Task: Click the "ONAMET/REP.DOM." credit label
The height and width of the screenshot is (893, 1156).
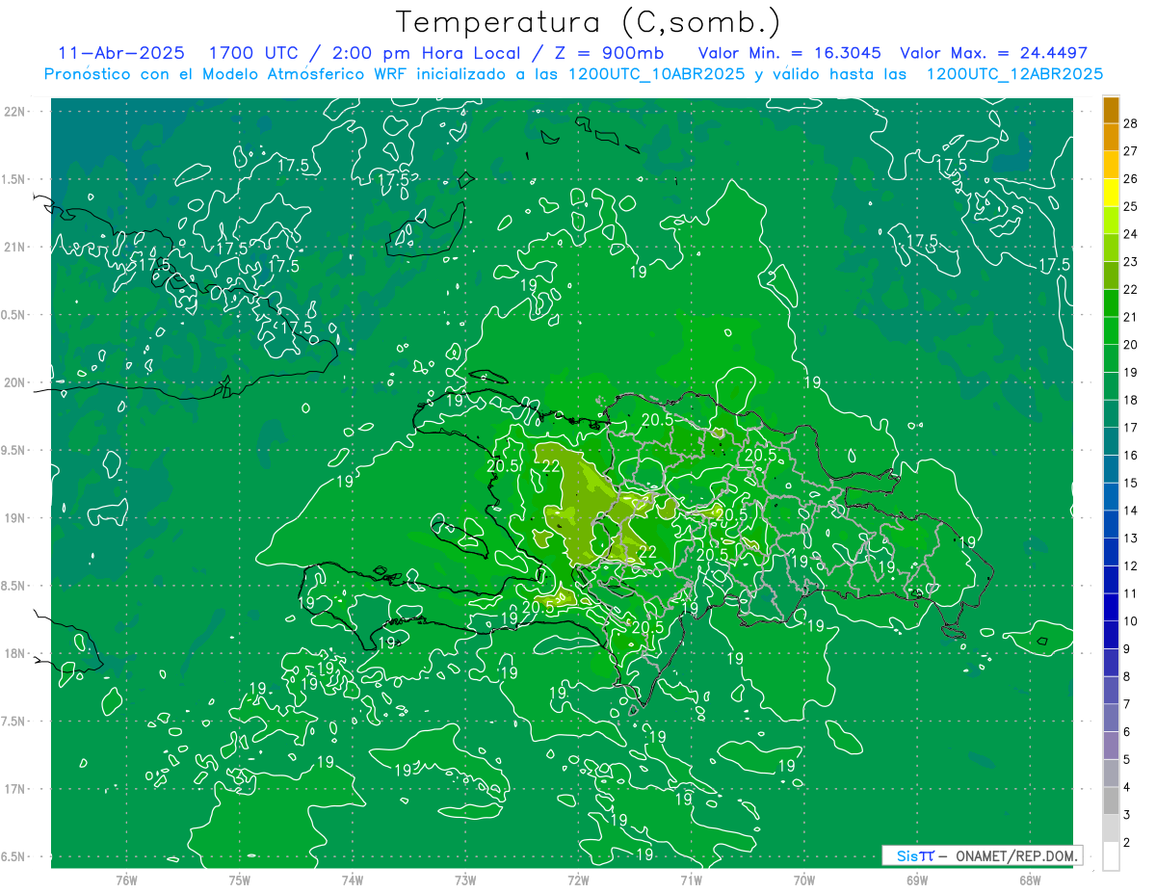Action: pos(1017,855)
